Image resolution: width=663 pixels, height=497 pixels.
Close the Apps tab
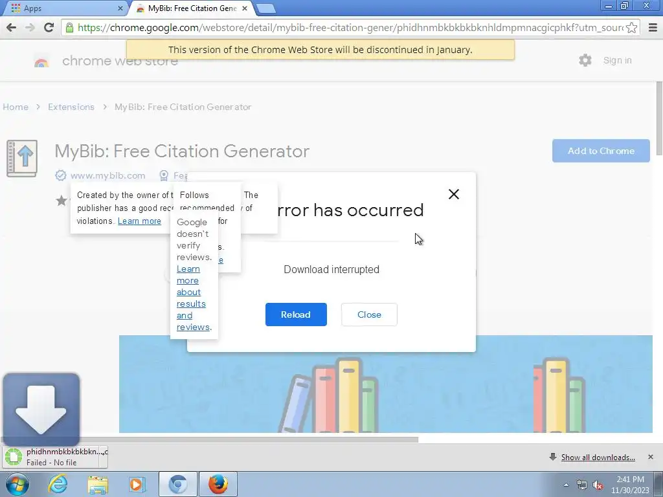click(x=120, y=8)
